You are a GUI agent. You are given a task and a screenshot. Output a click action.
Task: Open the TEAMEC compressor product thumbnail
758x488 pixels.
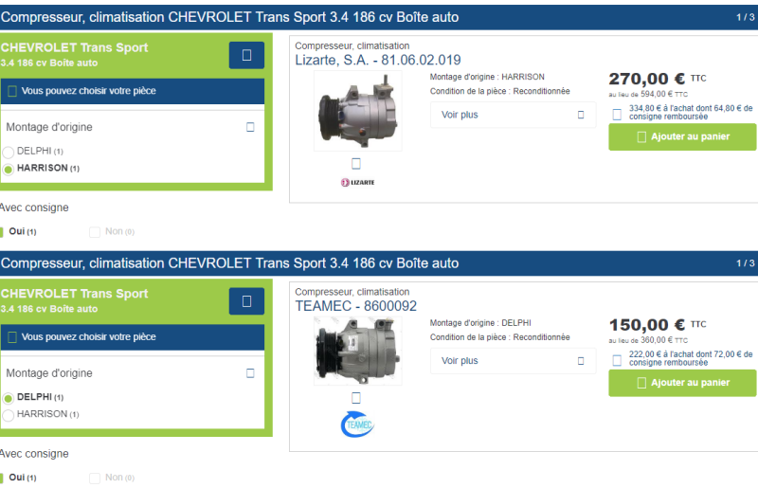click(357, 352)
